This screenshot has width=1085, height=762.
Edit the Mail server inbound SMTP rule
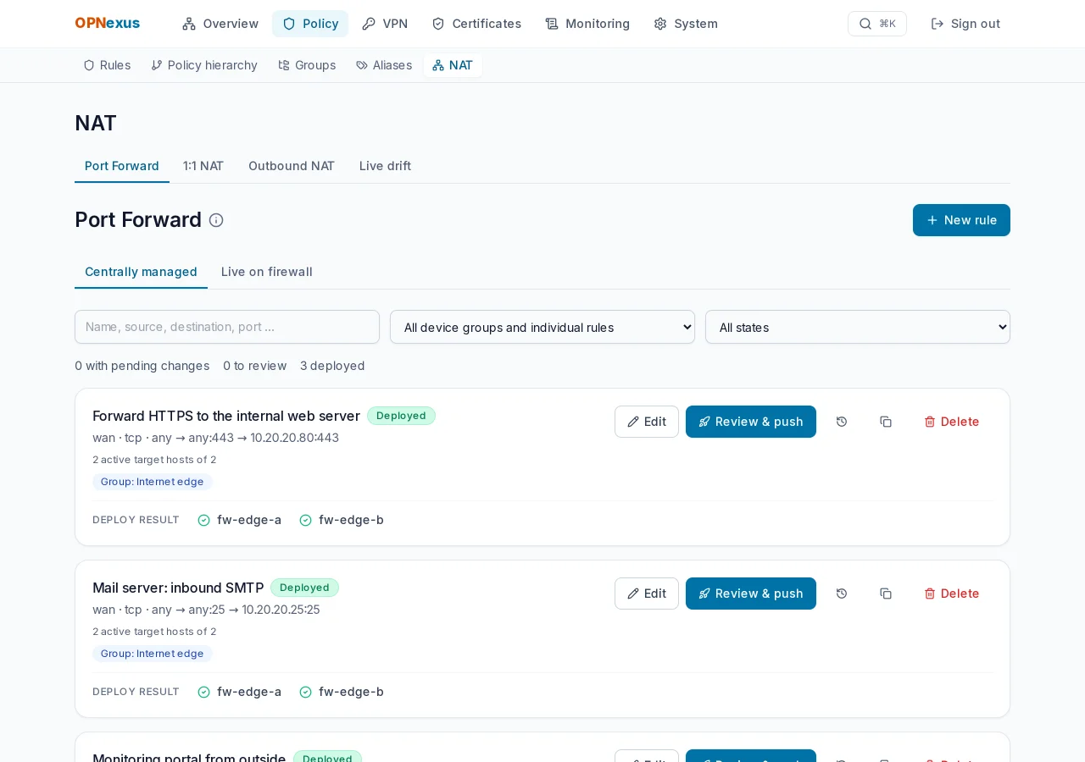(x=647, y=594)
